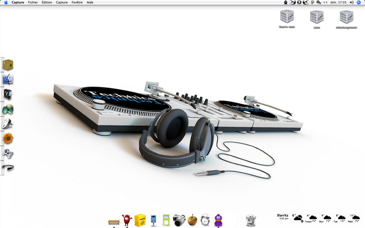
Task: Click the purple duck dock icon
Action: click(218, 220)
